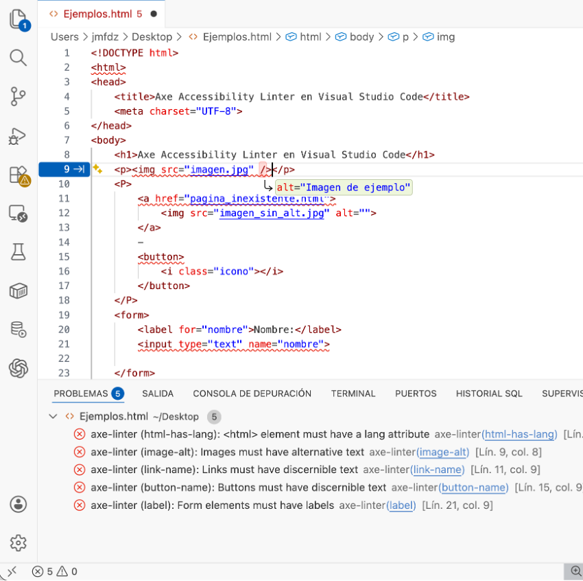Screen dimensions: 583x581
Task: Click the sparkle code action icon on line 9
Action: pyautogui.click(x=98, y=169)
